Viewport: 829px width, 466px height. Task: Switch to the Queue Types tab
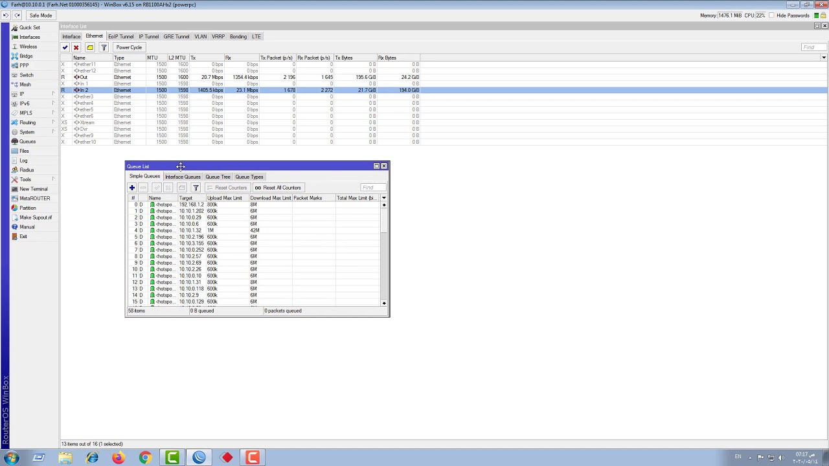249,177
